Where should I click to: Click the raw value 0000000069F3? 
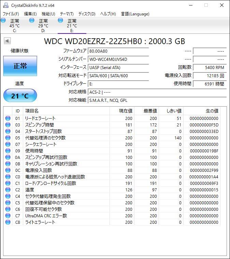[x=204, y=183]
